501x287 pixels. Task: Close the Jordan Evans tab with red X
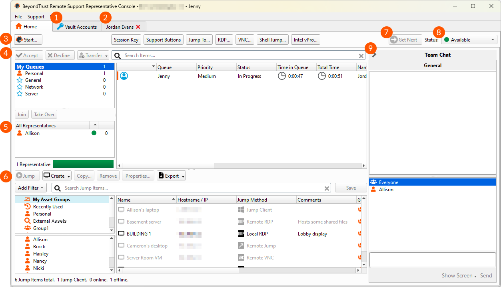tap(138, 27)
